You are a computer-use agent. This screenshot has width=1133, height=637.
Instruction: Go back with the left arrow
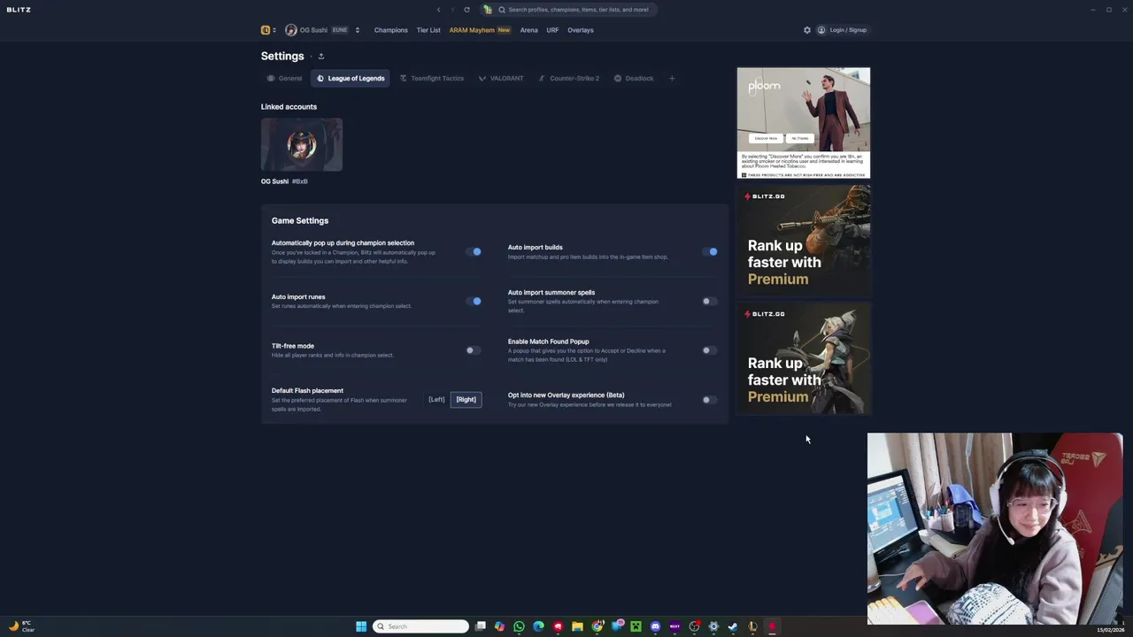438,10
